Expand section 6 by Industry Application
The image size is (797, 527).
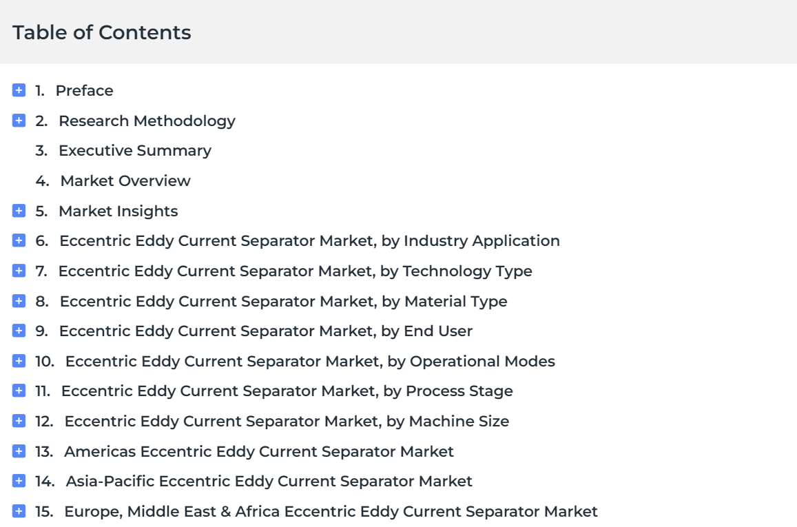pyautogui.click(x=19, y=240)
